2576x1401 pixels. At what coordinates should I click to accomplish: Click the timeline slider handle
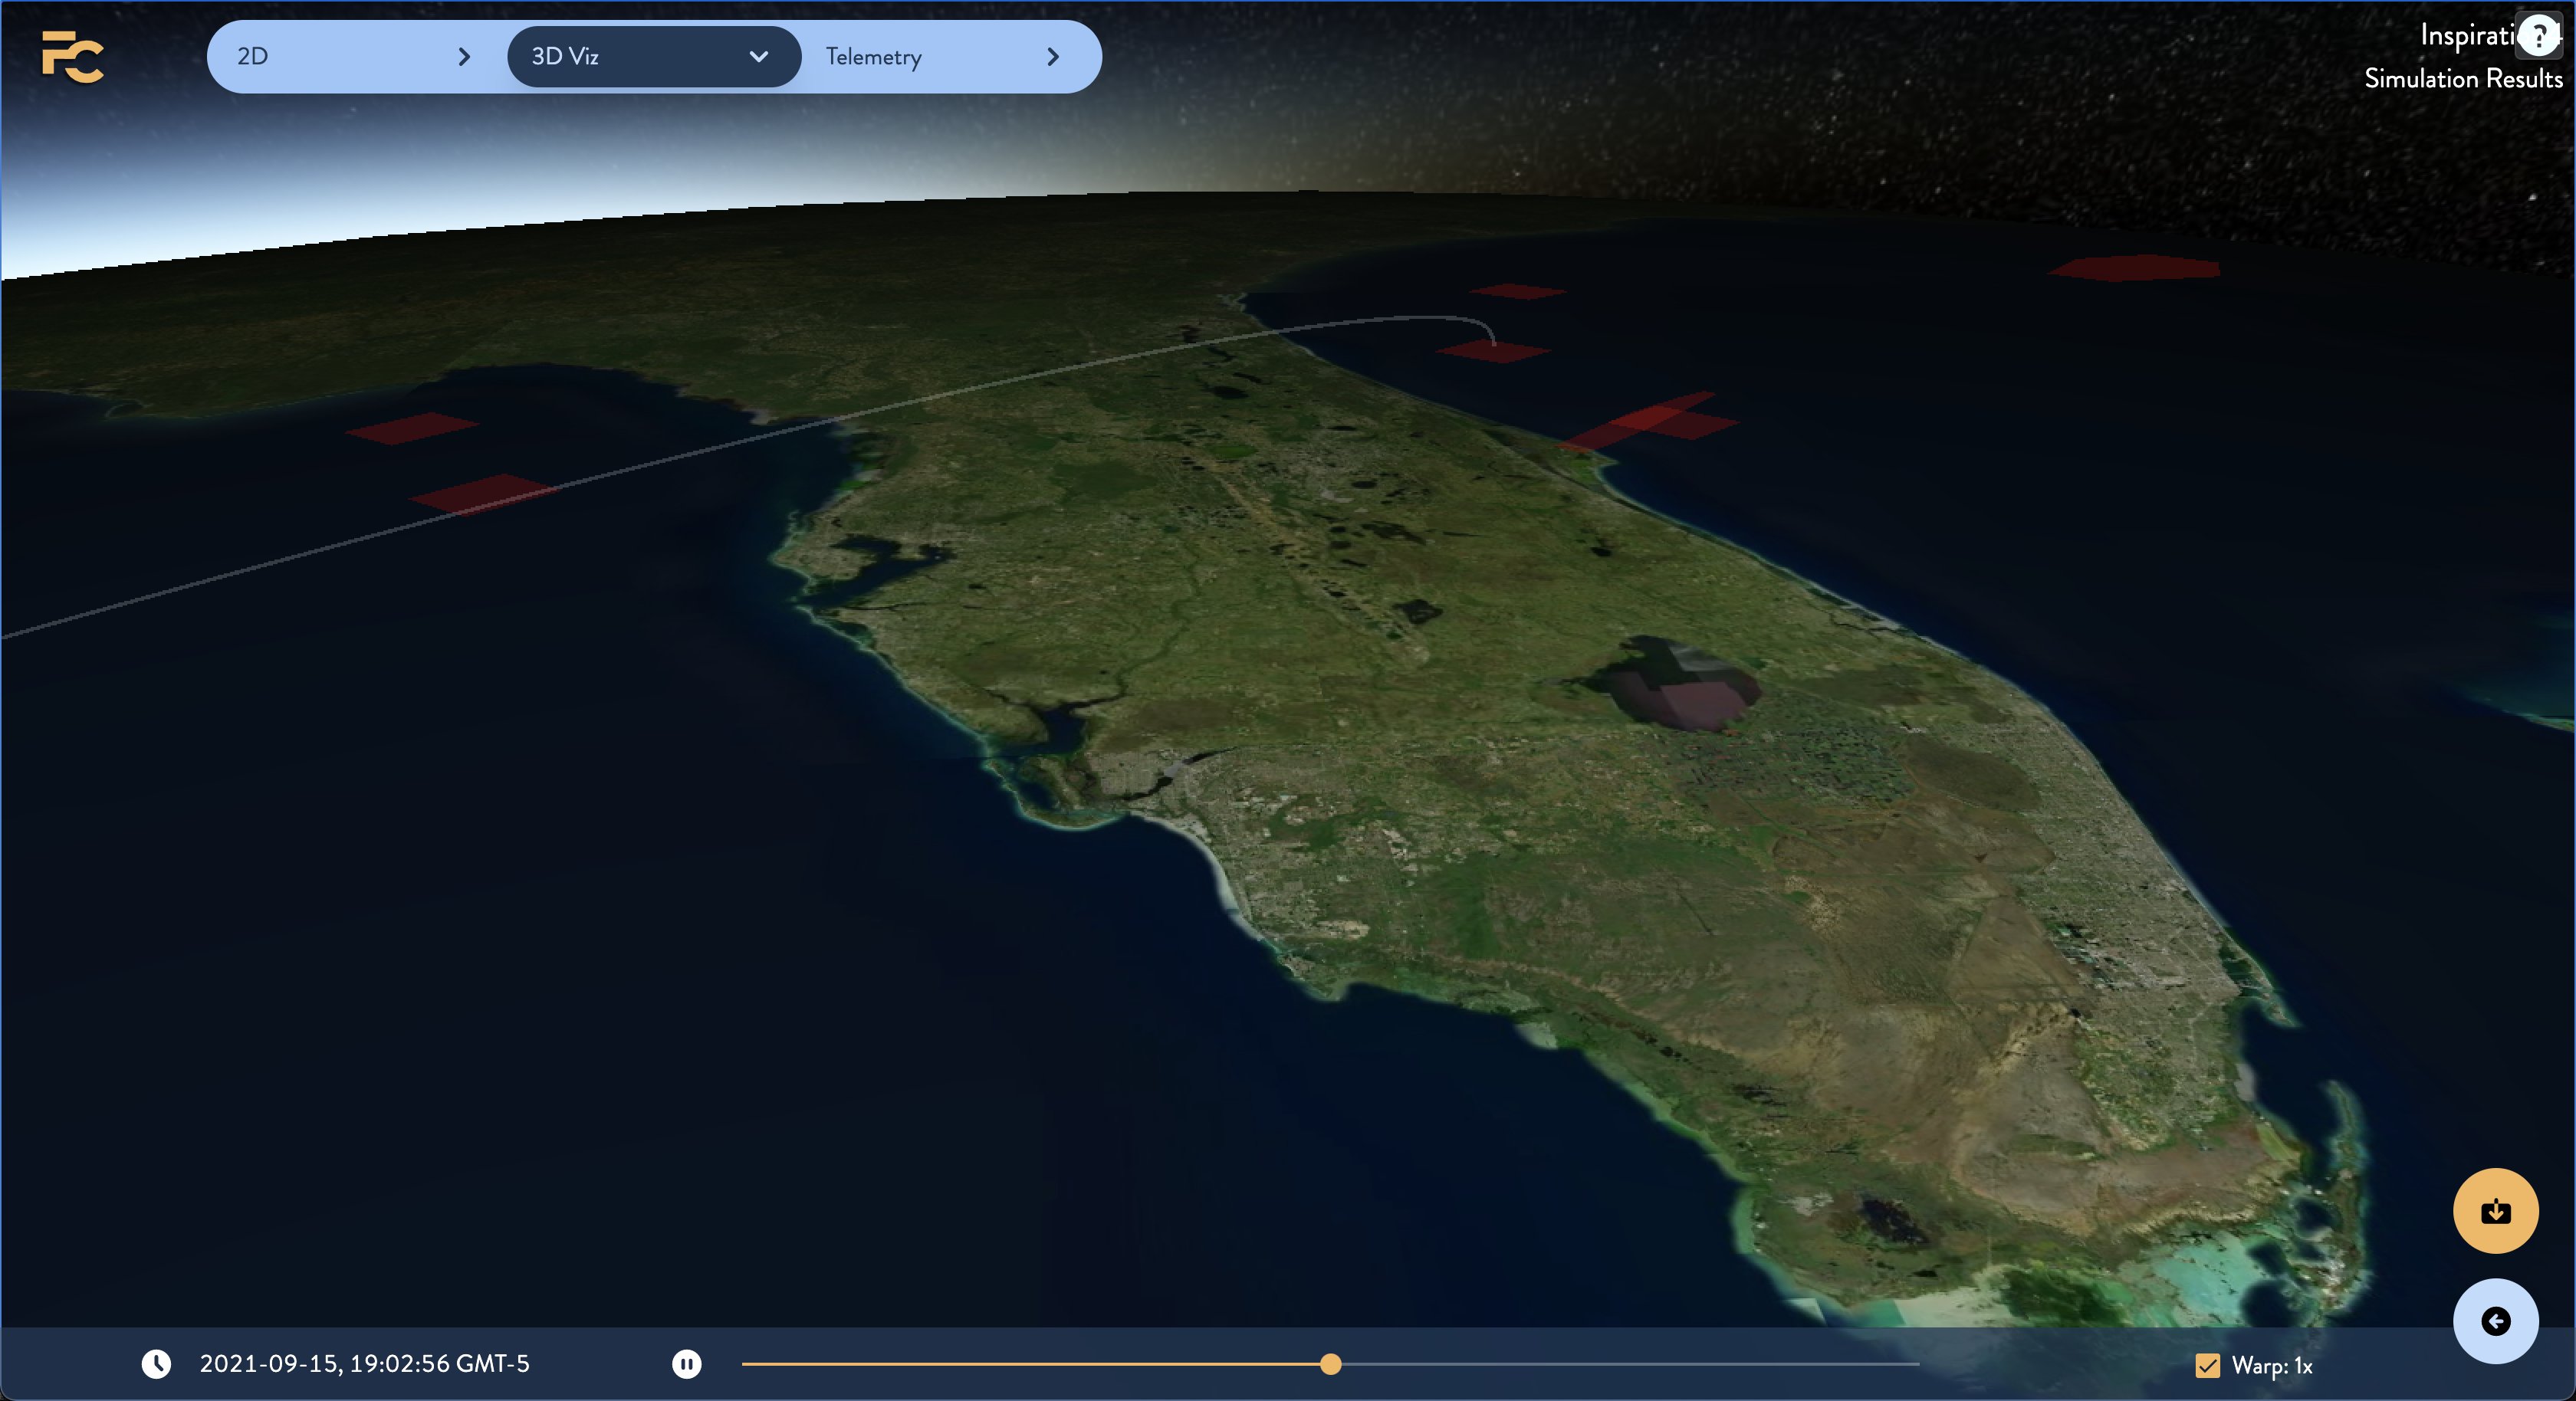(1330, 1364)
